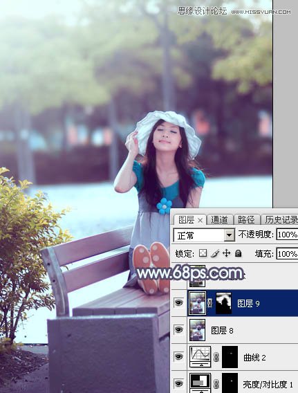Select the 图层 8 layer thumbnail
Viewport: 298px width, 393px height.
[x=197, y=330]
